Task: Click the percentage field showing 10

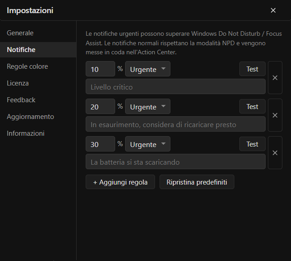Action: click(101, 69)
